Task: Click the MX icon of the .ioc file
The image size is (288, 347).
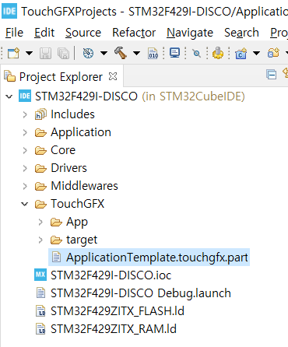Action: [40, 275]
